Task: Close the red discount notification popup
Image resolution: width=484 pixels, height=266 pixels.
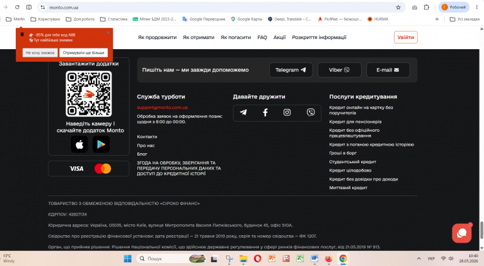Action: (108, 32)
